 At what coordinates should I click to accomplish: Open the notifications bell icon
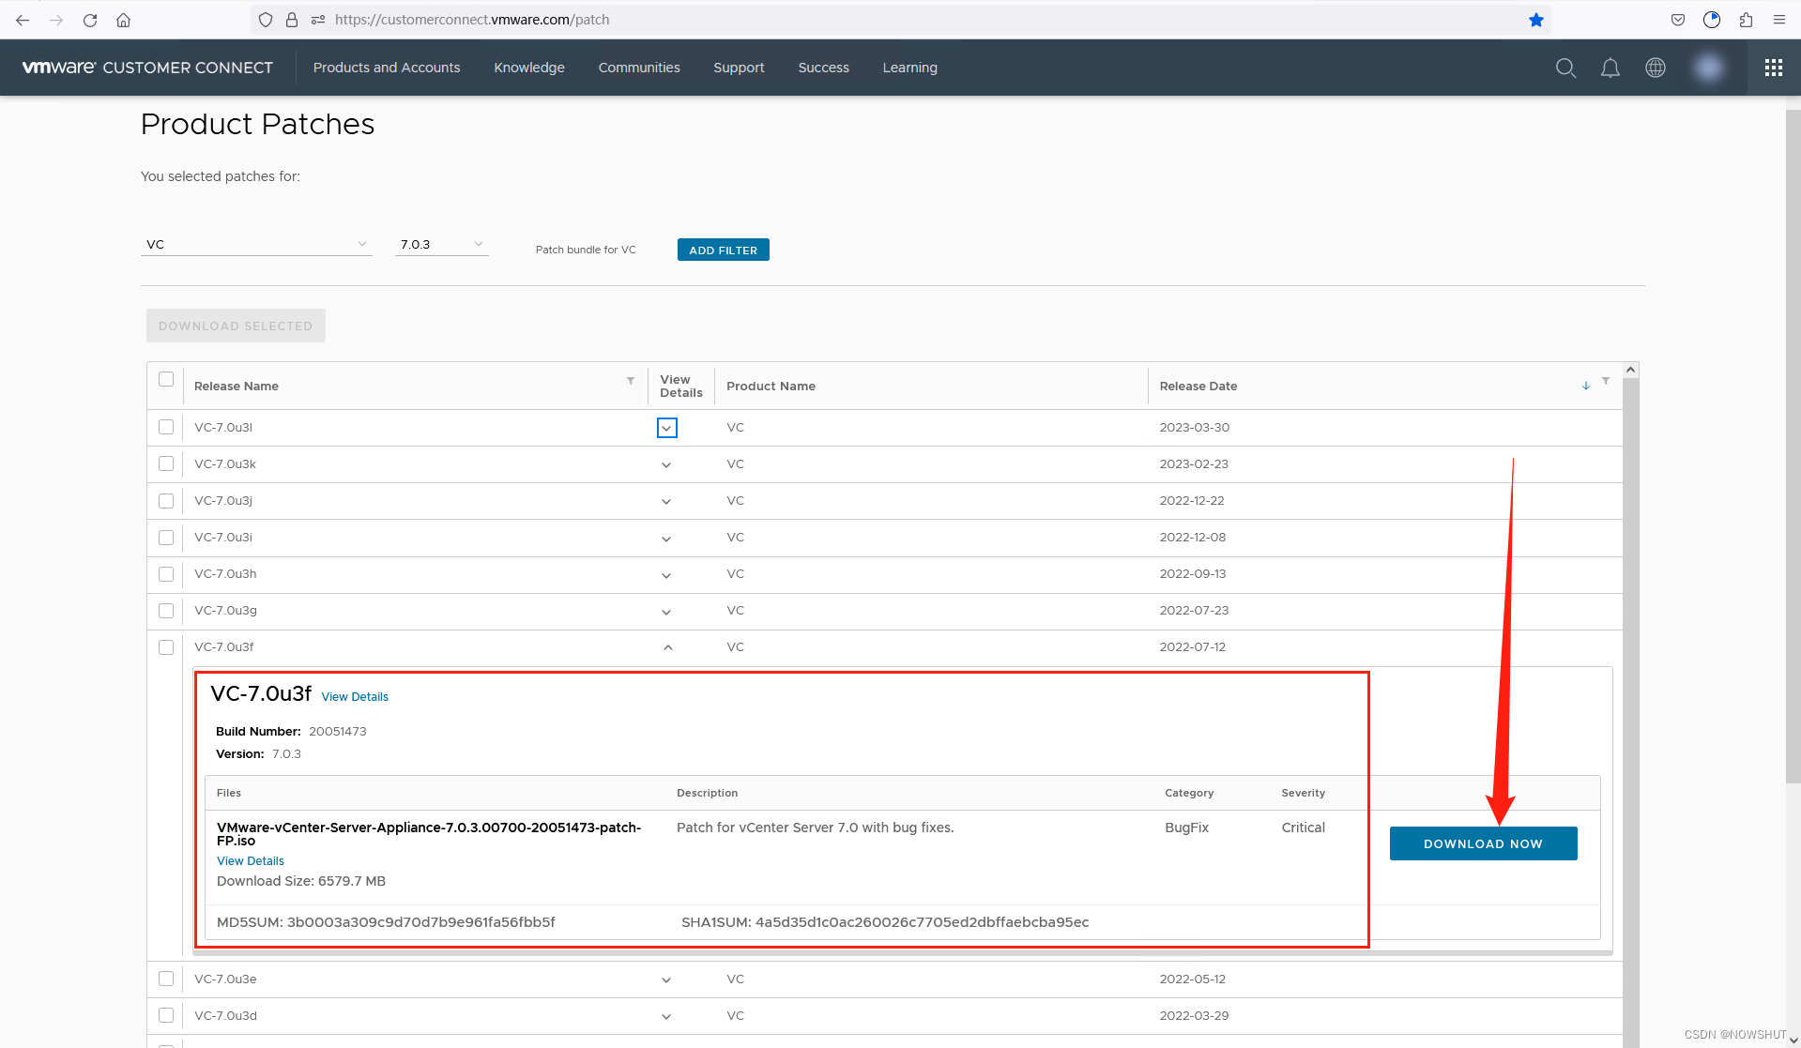coord(1610,68)
